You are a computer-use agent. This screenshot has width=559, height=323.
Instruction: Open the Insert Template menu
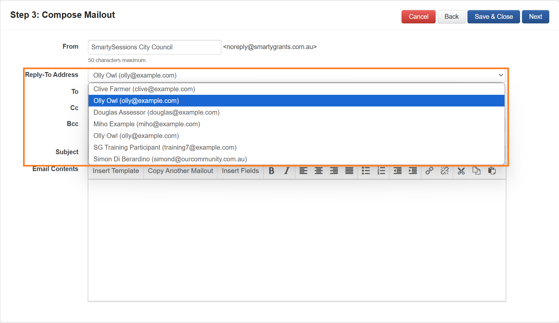pos(116,171)
